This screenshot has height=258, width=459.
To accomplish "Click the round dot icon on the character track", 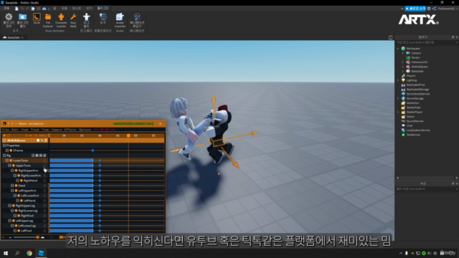I will 38,140.
